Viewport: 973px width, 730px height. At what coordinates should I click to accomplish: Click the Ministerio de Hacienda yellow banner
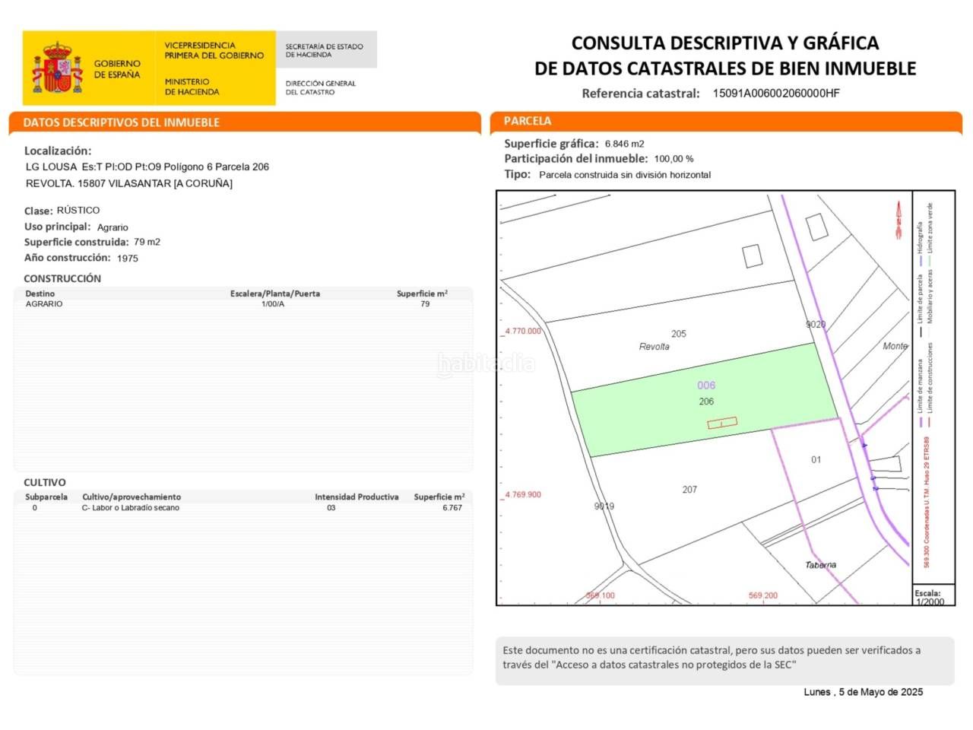point(214,68)
